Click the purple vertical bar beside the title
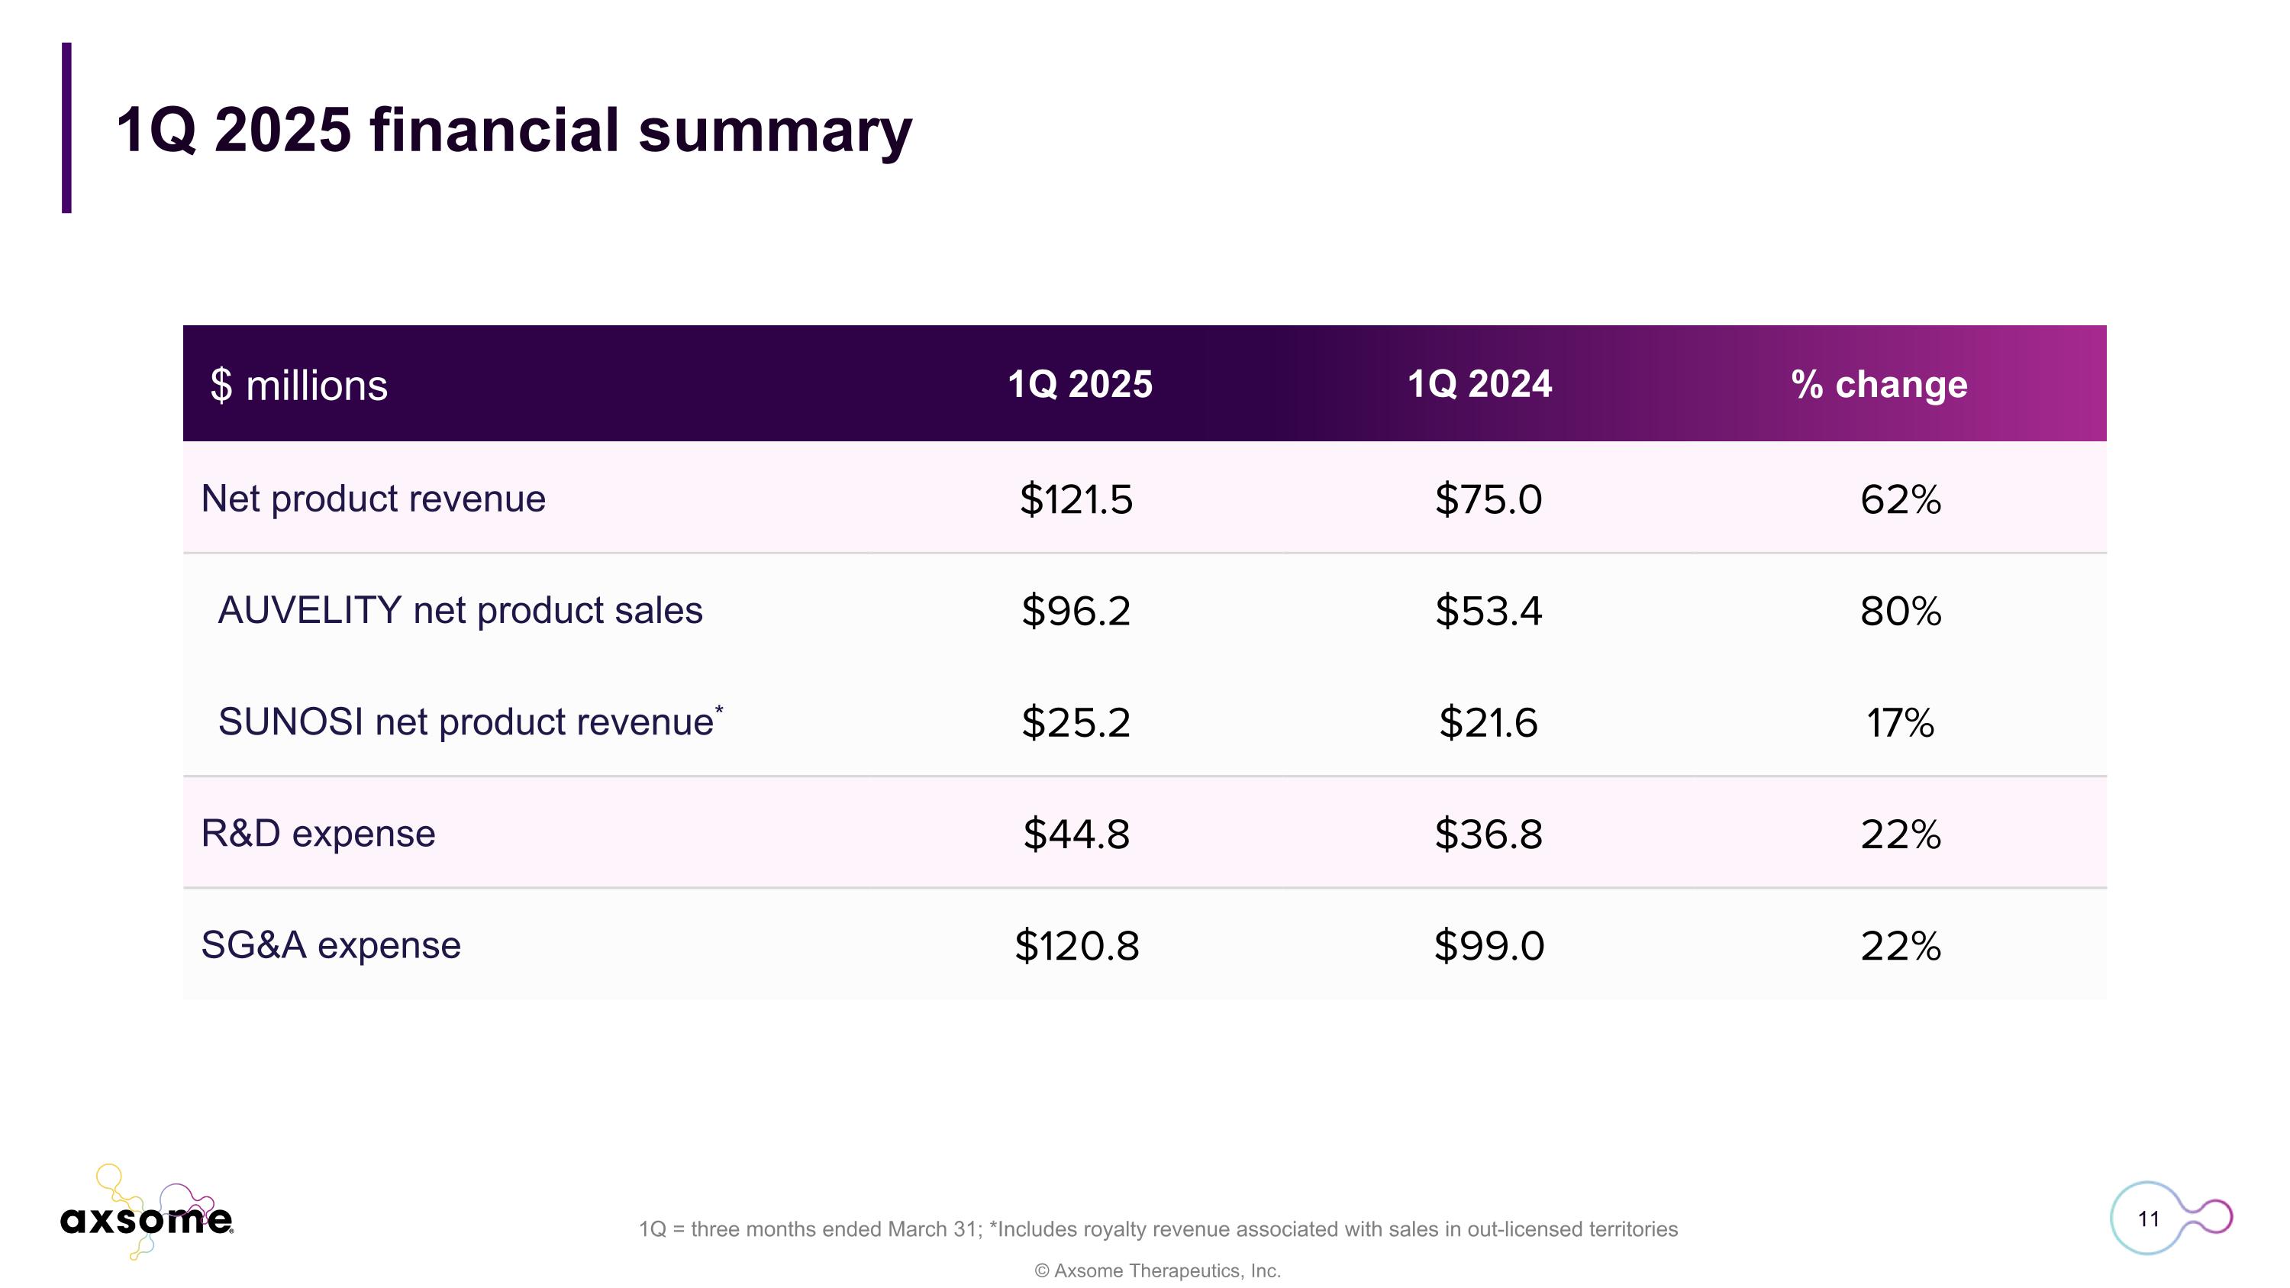The height and width of the screenshot is (1288, 2290). coord(66,128)
